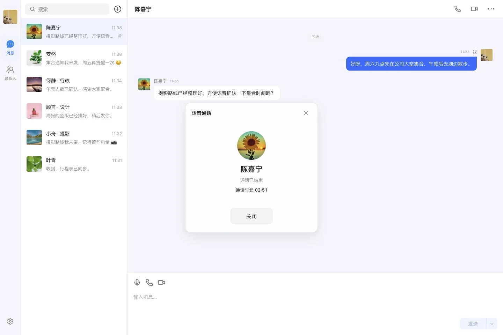
Task: Click 今天 date separator label
Action: pyautogui.click(x=315, y=37)
